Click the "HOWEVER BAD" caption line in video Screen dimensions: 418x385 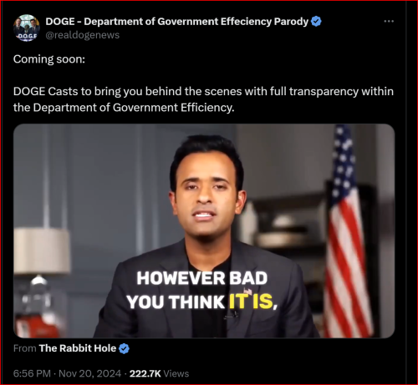point(202,278)
